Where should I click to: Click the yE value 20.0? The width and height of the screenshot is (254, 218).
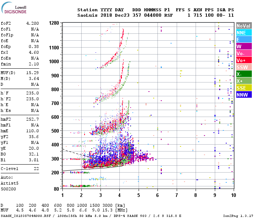(x=34, y=148)
